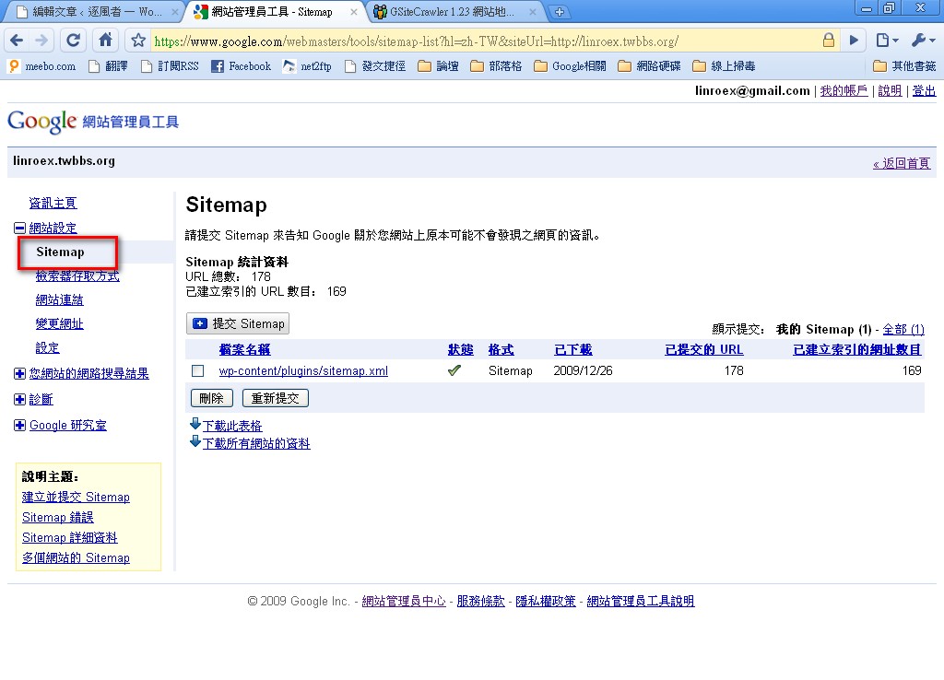The height and width of the screenshot is (680, 944).
Task: Click the 刪除 button
Action: [211, 398]
